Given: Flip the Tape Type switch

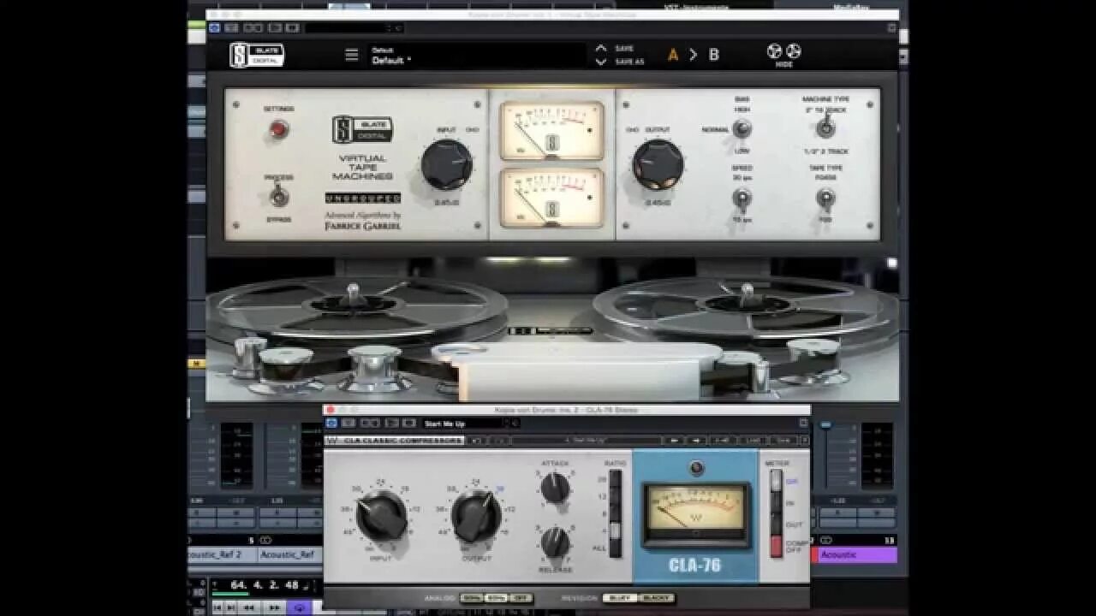Looking at the screenshot, I should [x=825, y=198].
